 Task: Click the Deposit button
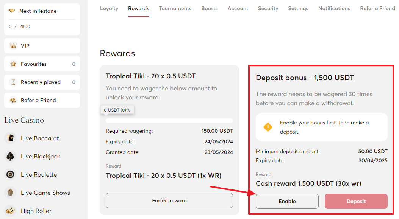pos(356,201)
